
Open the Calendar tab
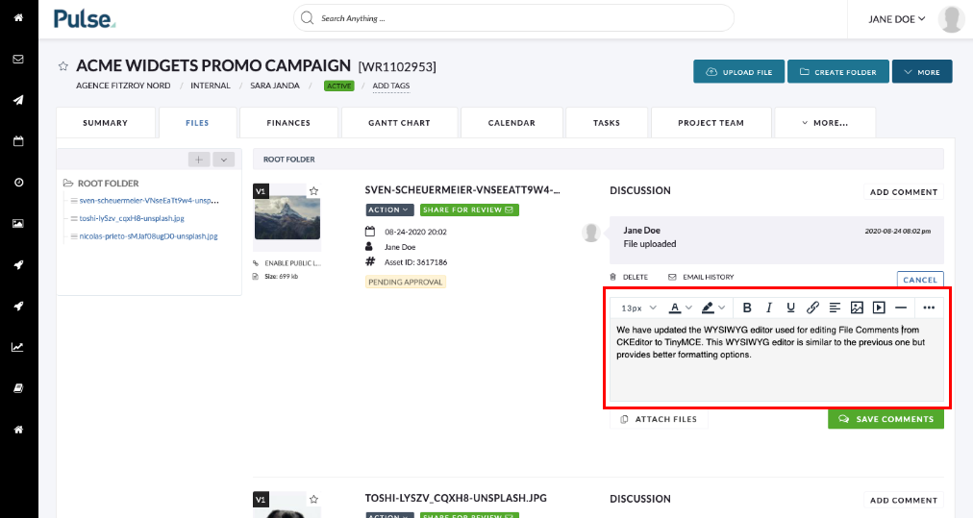[x=511, y=123]
